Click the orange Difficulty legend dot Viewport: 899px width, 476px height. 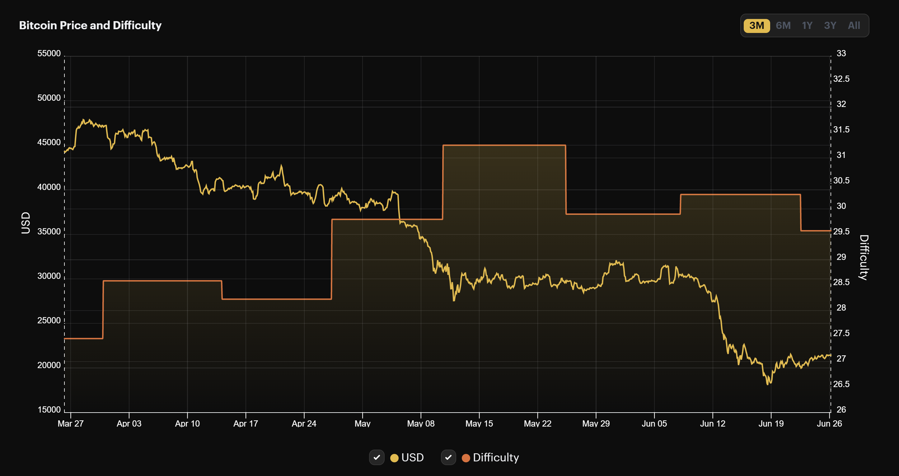[466, 458]
